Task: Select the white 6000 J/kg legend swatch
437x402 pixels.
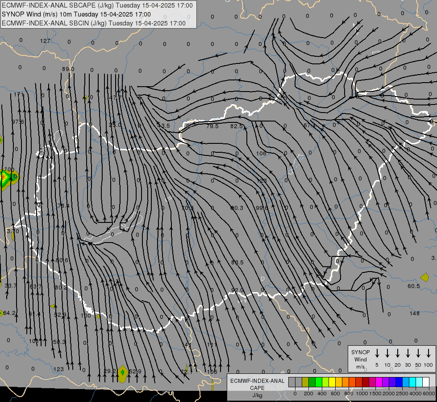Action: coord(425,382)
